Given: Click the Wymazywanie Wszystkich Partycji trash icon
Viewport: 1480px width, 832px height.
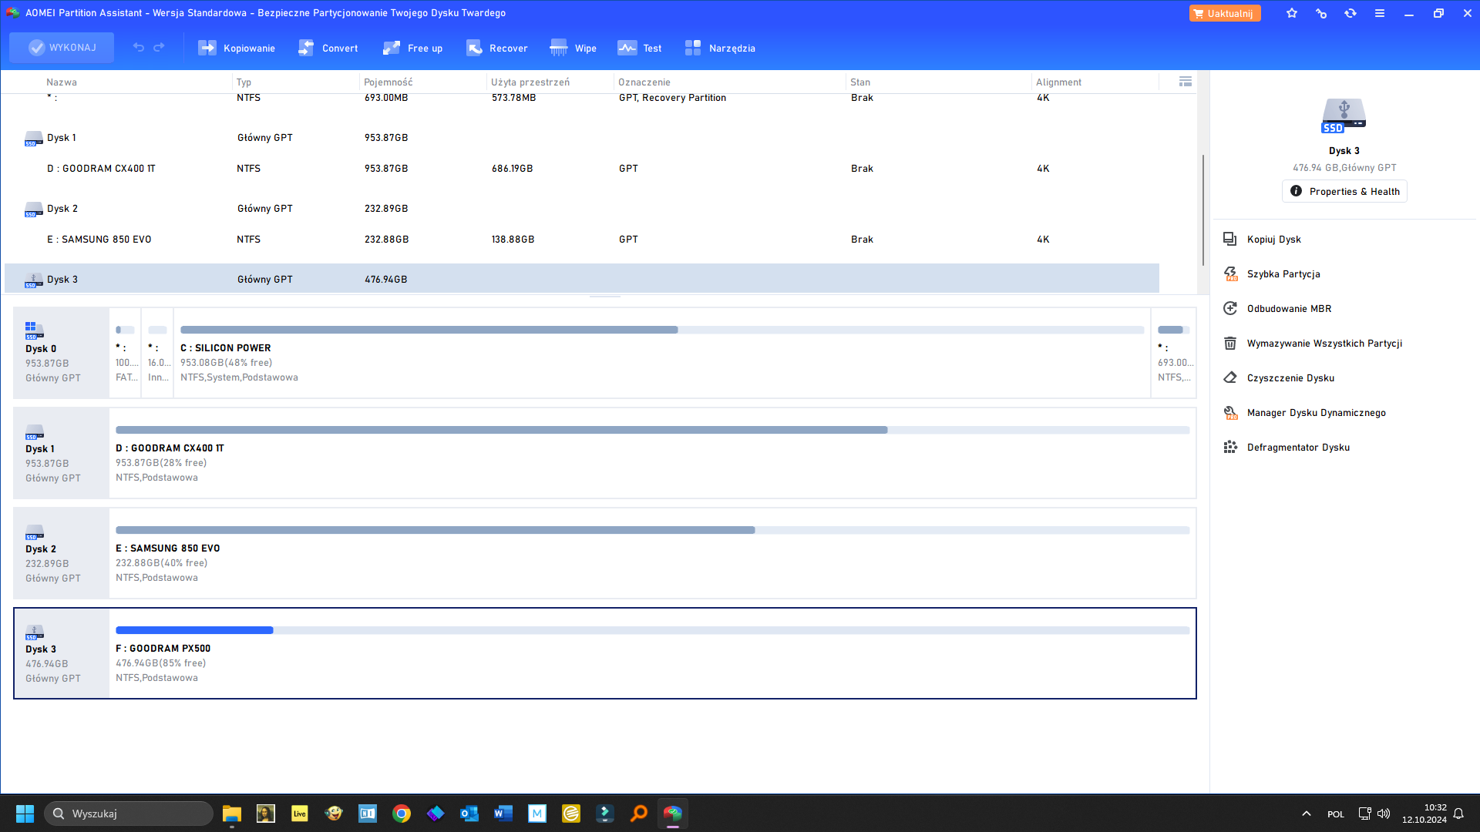Looking at the screenshot, I should tap(1230, 344).
